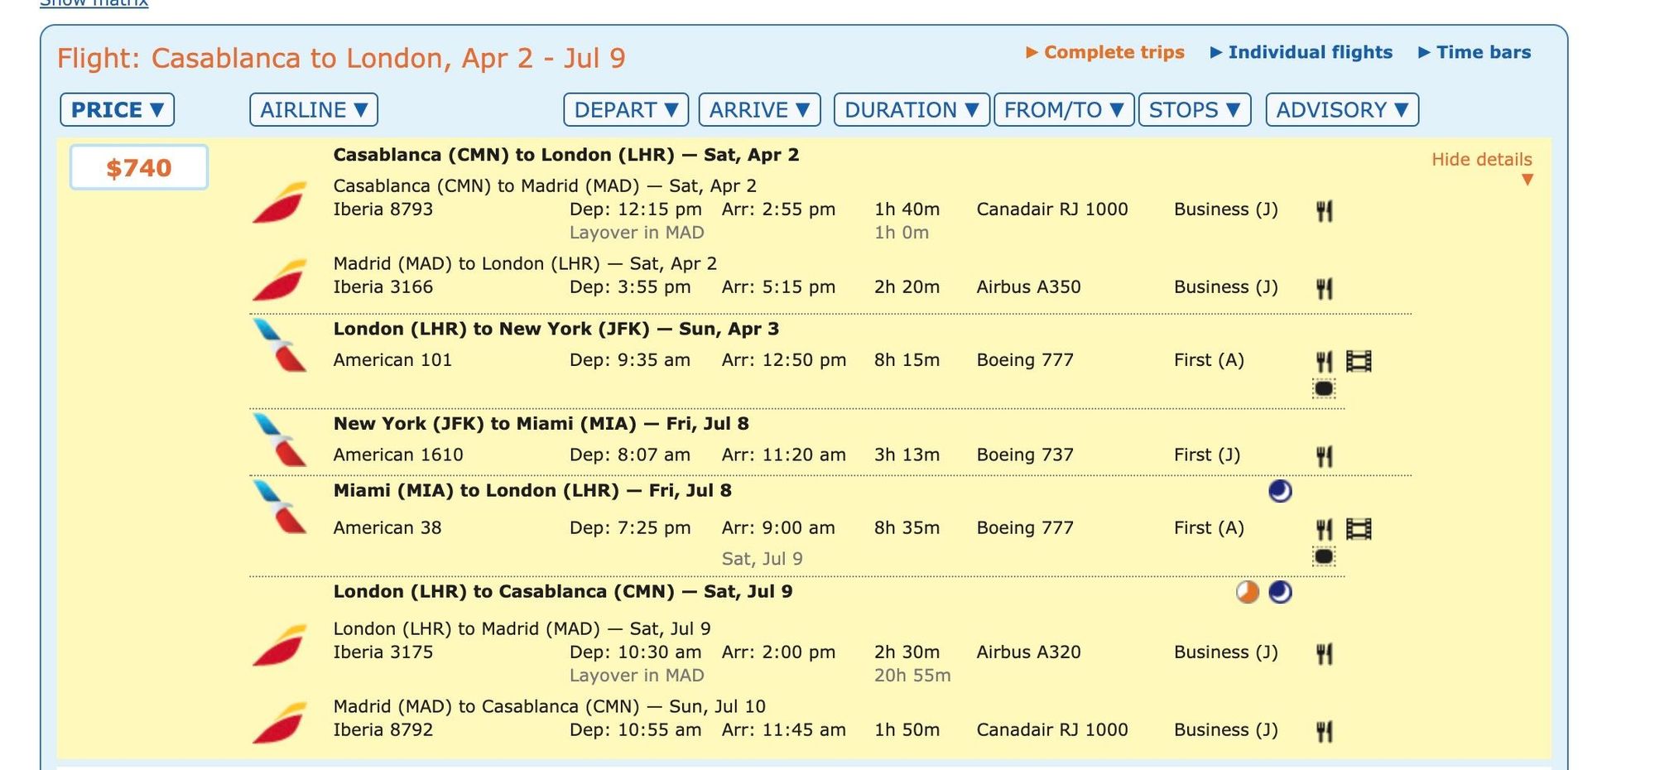Select the Complete trips view
Screen dimensions: 1655x770
[1105, 52]
